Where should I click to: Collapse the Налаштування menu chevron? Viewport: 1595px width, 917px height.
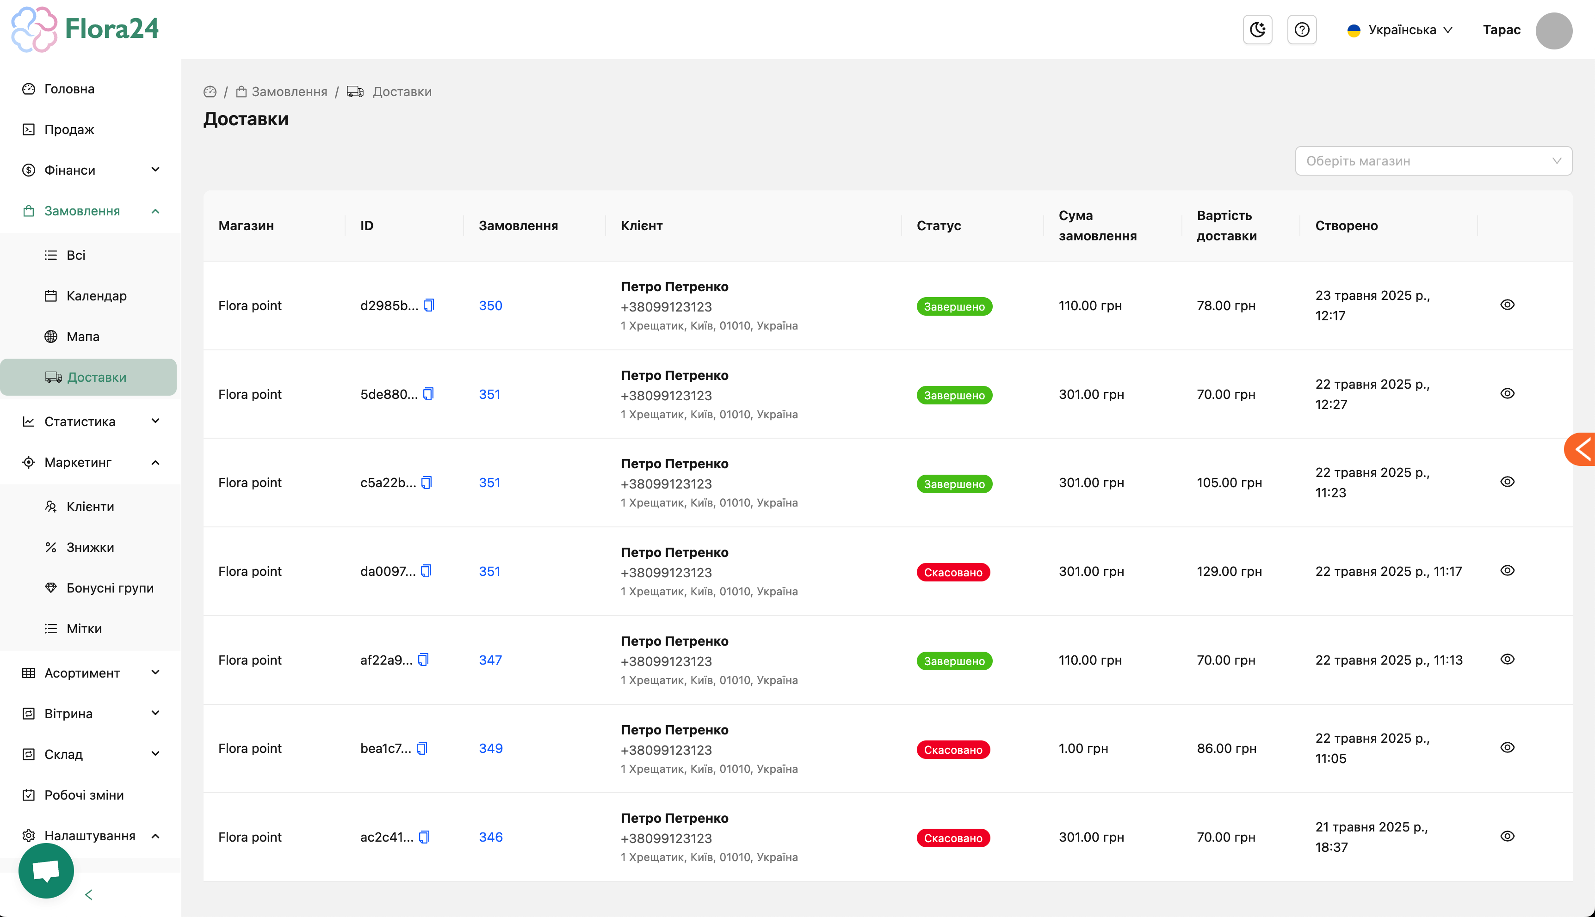point(155,836)
